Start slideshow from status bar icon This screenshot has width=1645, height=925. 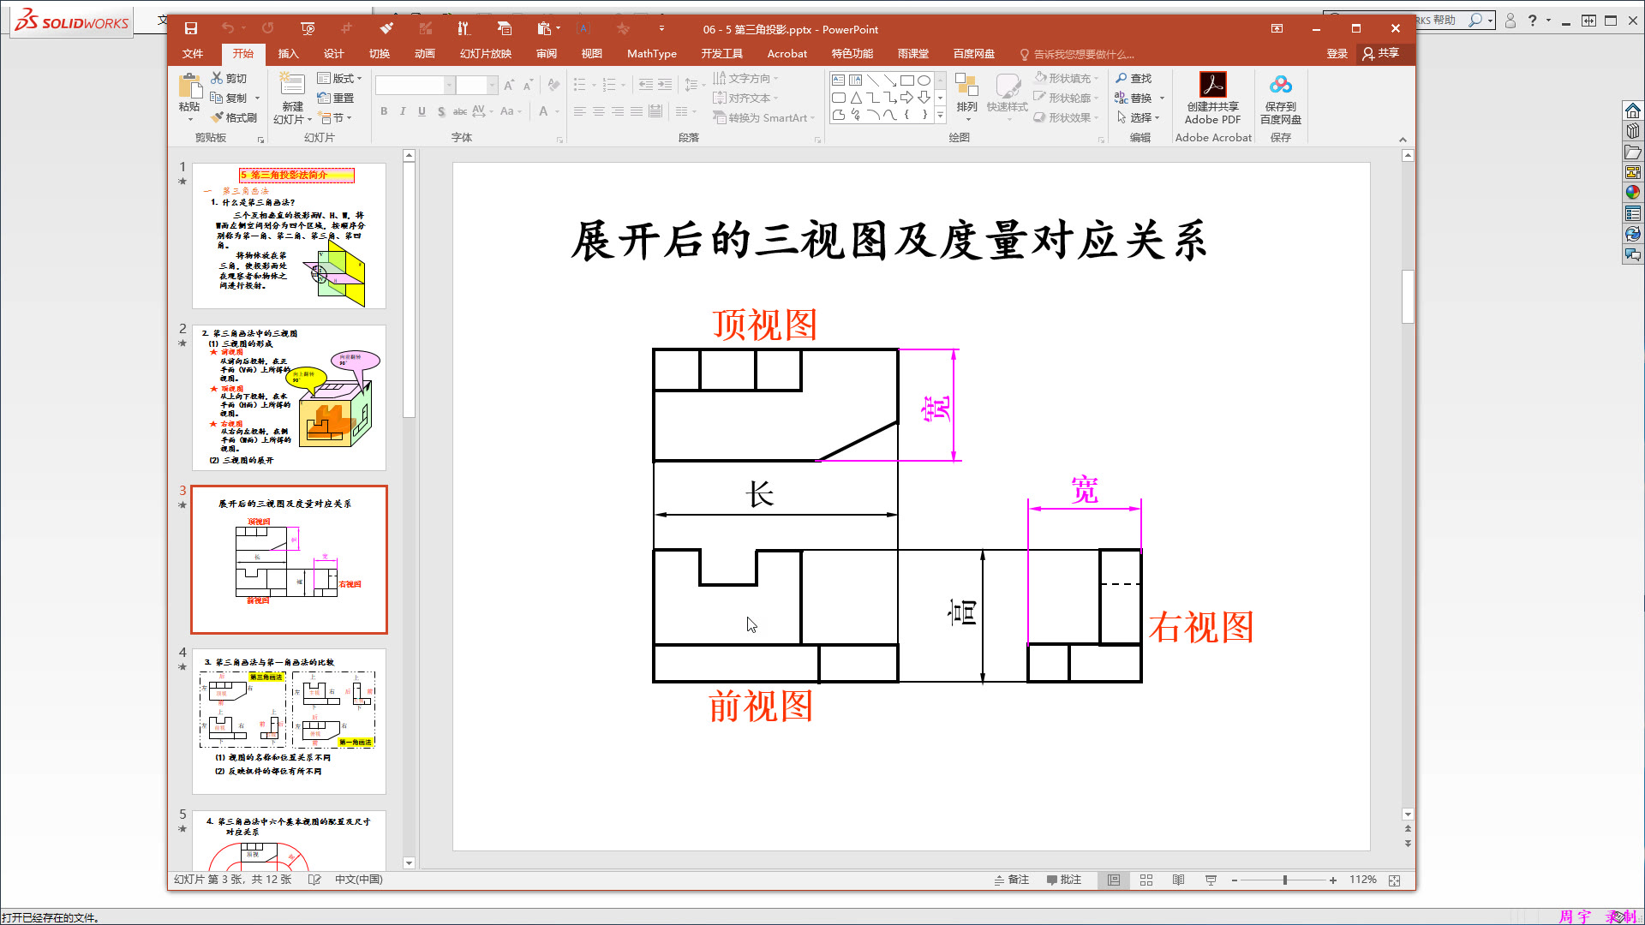(1211, 880)
